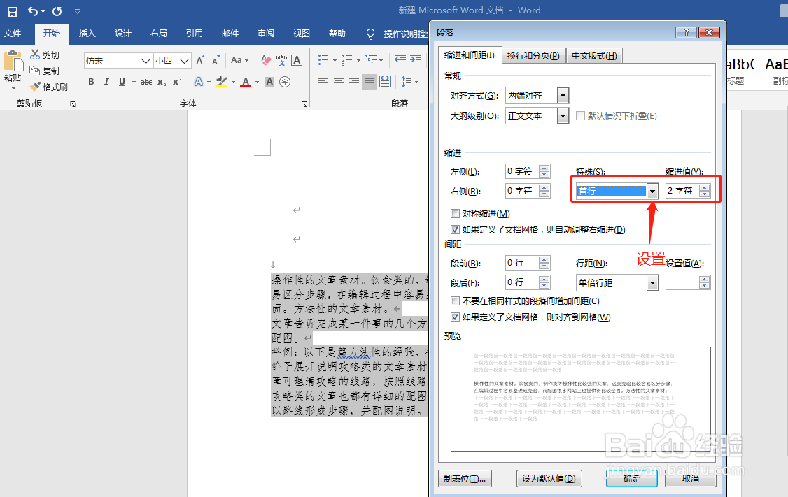Increase the 段后 spacing value
Image resolution: width=788 pixels, height=497 pixels.
point(544,280)
